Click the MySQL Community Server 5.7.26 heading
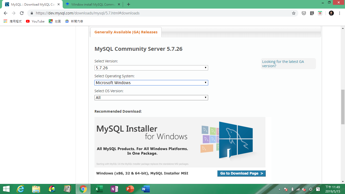Image resolution: width=345 pixels, height=194 pixels. pyautogui.click(x=138, y=49)
